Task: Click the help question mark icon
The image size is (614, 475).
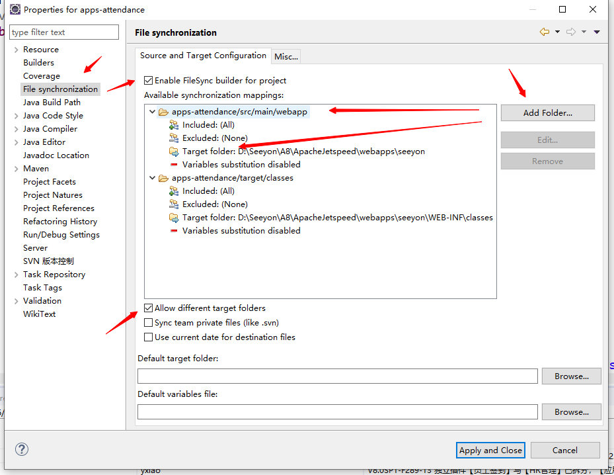Action: 22,449
